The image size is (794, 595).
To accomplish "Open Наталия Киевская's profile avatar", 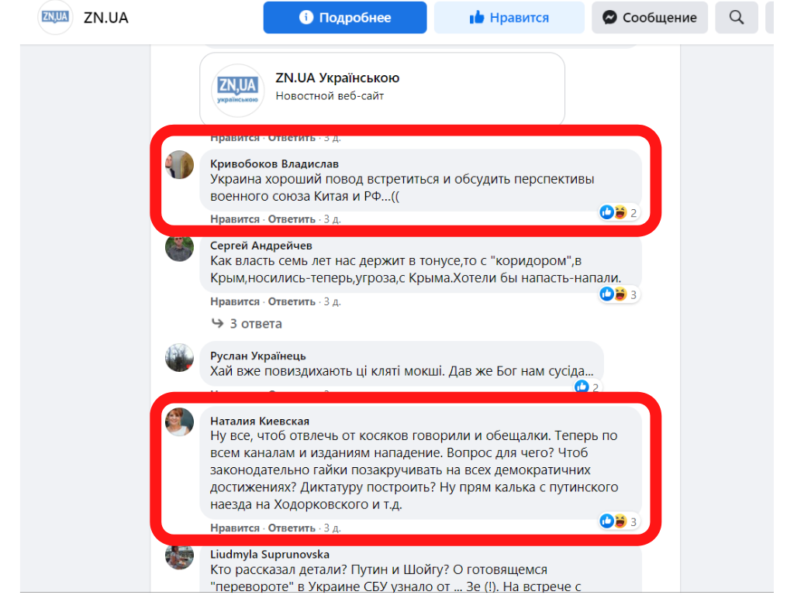I will (180, 421).
